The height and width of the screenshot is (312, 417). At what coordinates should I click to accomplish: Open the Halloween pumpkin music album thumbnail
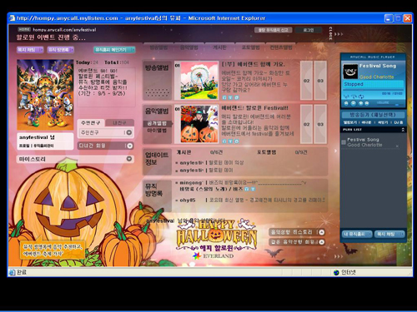(199, 124)
